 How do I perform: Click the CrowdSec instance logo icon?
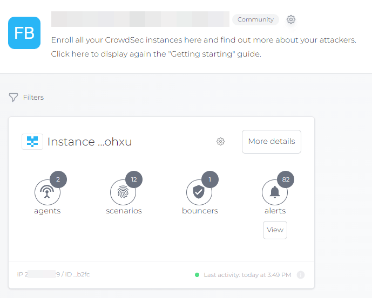(32, 142)
